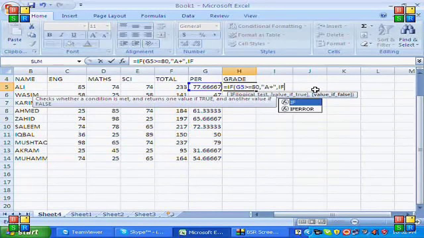This screenshot has width=424, height=238.
Task: Expand the Conditional Formatting dropdown
Action: 305,26
